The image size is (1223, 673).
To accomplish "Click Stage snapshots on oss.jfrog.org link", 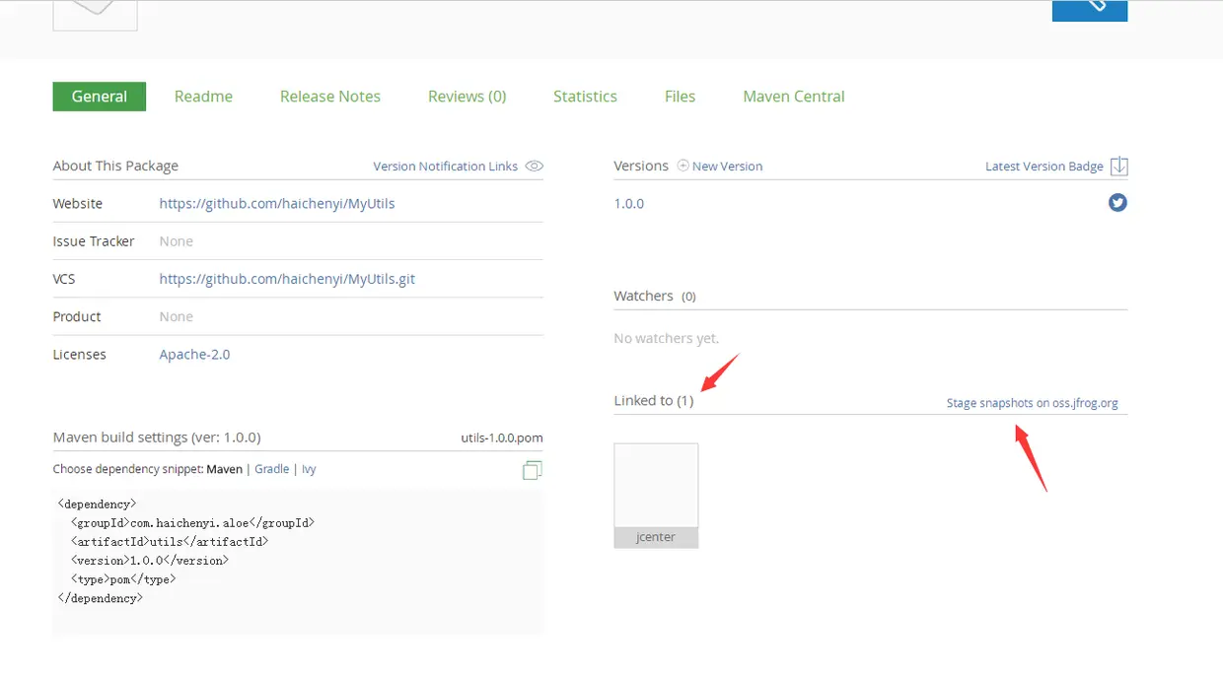I will (x=1033, y=403).
